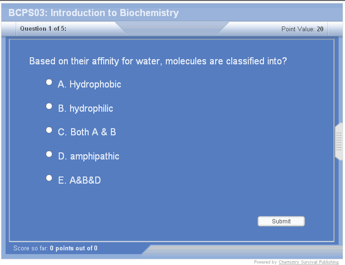
Task: Click the bold '0 points out of 0' score
Action: coord(74,248)
